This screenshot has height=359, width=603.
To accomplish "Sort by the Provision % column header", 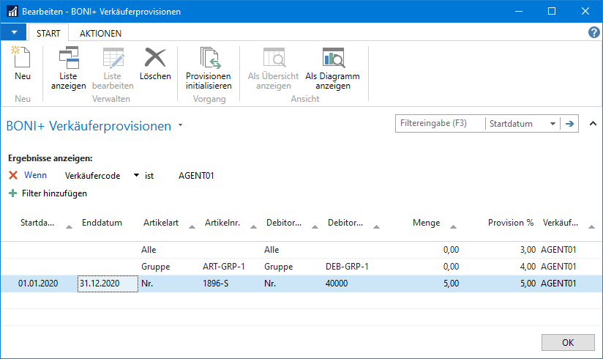I will [x=511, y=223].
